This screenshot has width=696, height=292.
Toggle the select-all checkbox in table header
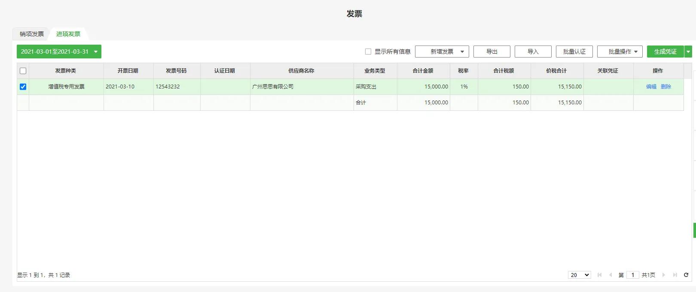click(x=23, y=71)
